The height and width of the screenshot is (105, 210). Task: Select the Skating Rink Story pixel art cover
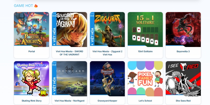click(31, 79)
